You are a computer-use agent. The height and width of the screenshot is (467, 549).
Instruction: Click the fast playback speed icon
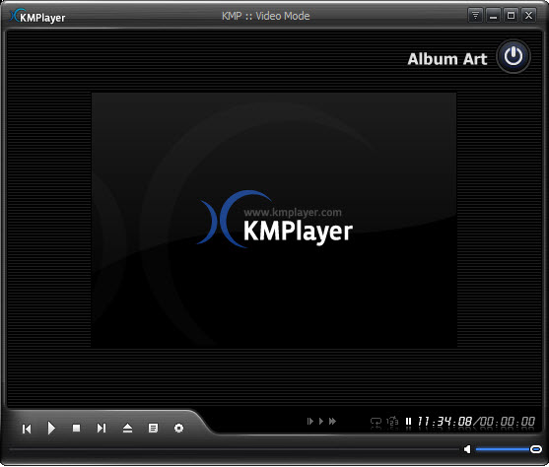332,421
